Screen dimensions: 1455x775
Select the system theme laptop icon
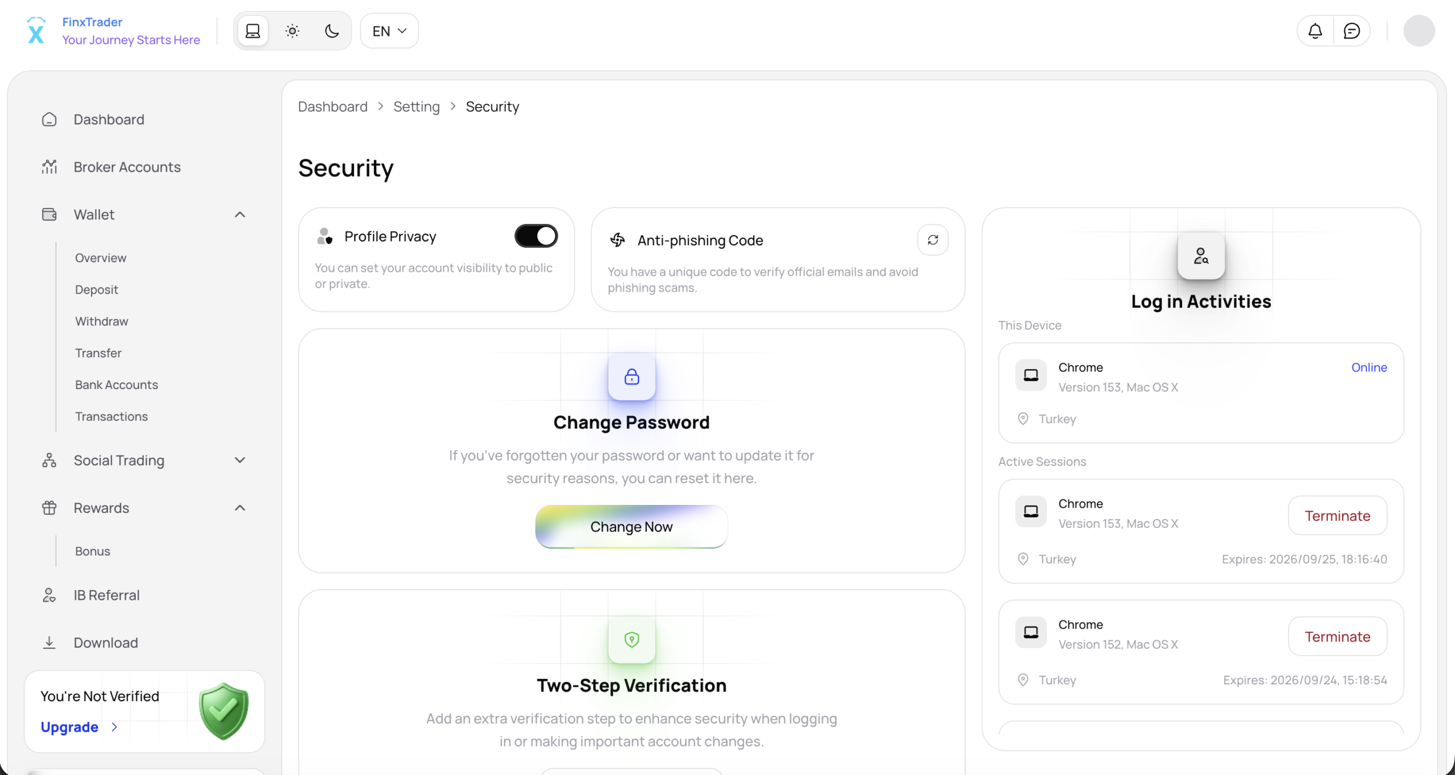point(253,31)
